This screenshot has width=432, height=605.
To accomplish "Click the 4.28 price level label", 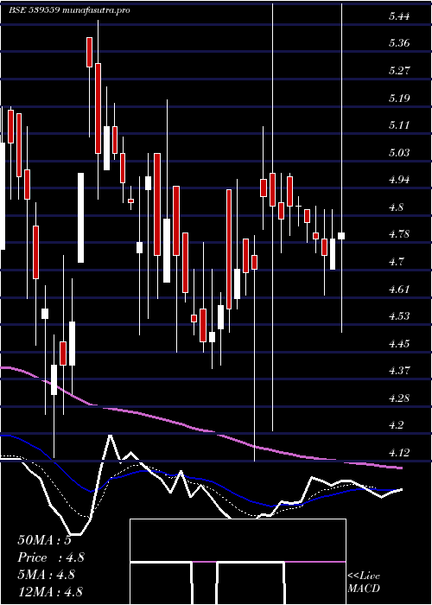I will [399, 398].
